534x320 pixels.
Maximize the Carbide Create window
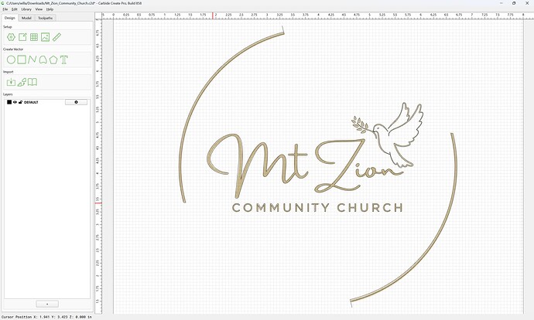514,3
